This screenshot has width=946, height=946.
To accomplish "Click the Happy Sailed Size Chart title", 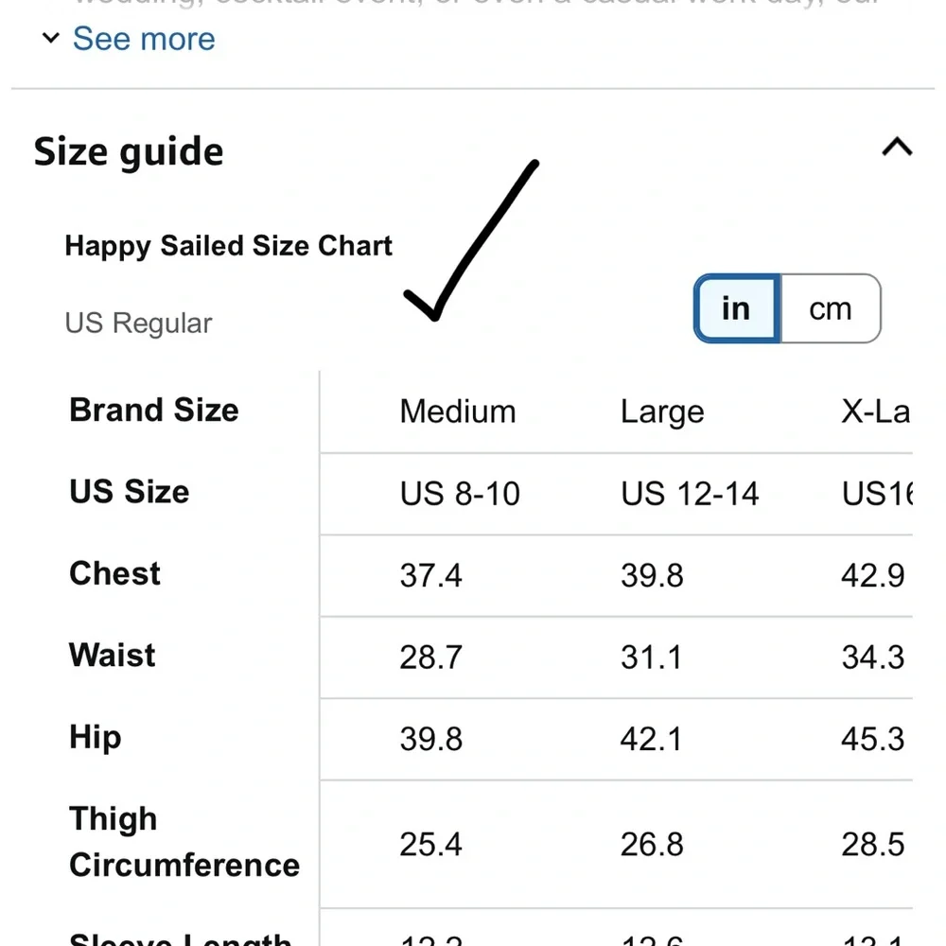I will 228,246.
